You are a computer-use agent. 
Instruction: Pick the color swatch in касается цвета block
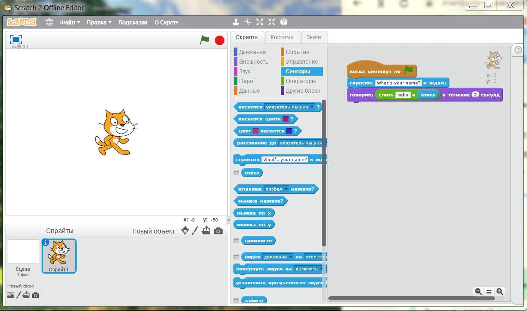click(286, 119)
